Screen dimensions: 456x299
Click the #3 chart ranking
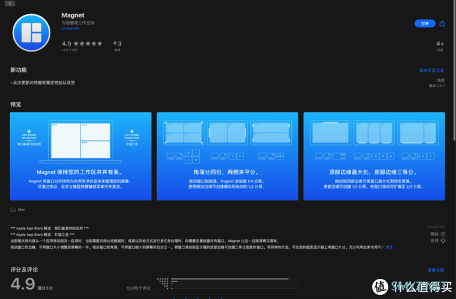(117, 44)
